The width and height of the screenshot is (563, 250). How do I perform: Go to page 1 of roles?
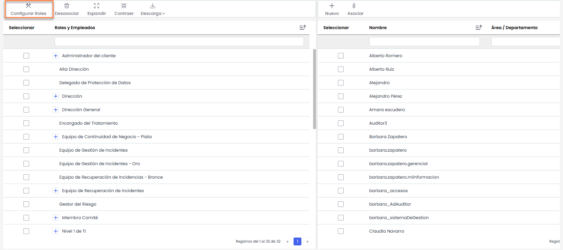(x=297, y=241)
